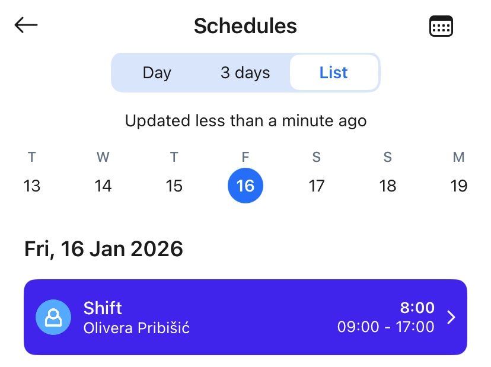
Task: Tap the calendar toolbar icon beside Schedules
Action: 441,25
